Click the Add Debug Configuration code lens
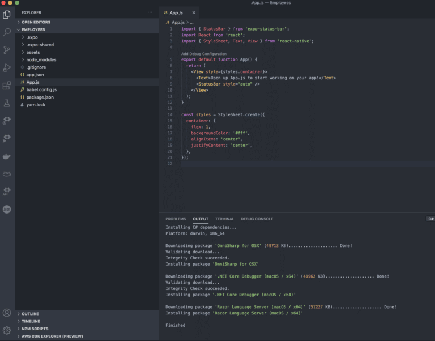This screenshot has width=435, height=341. pyautogui.click(x=204, y=54)
